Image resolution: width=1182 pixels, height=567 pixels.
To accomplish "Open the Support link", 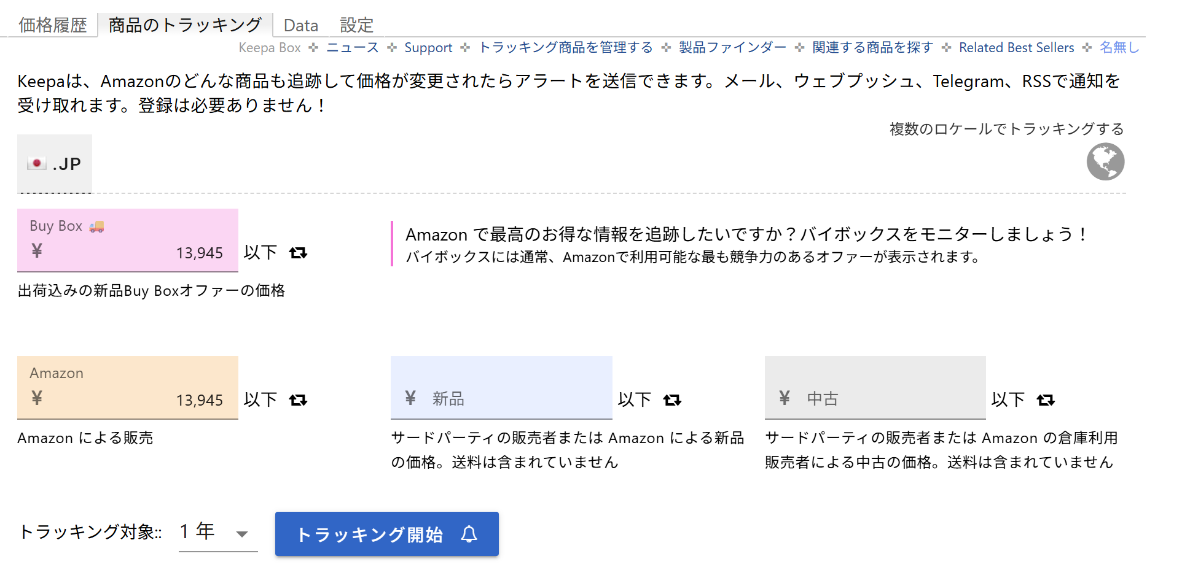I will pyautogui.click(x=428, y=47).
